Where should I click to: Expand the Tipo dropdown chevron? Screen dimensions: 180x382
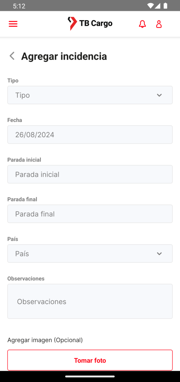tap(159, 95)
